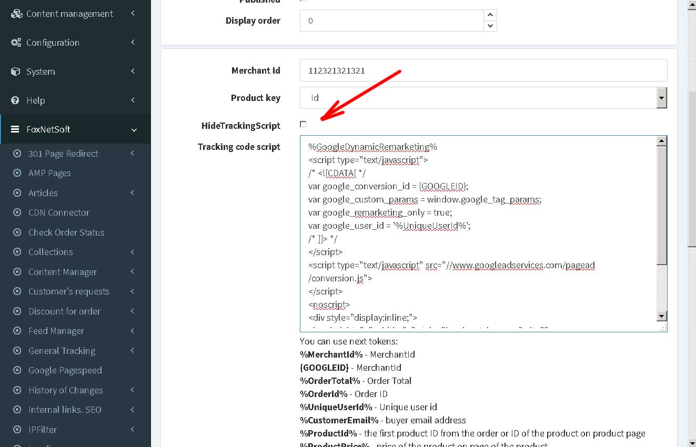The height and width of the screenshot is (447, 696).
Task: Expand the Customer's requests chevron
Action: (133, 291)
